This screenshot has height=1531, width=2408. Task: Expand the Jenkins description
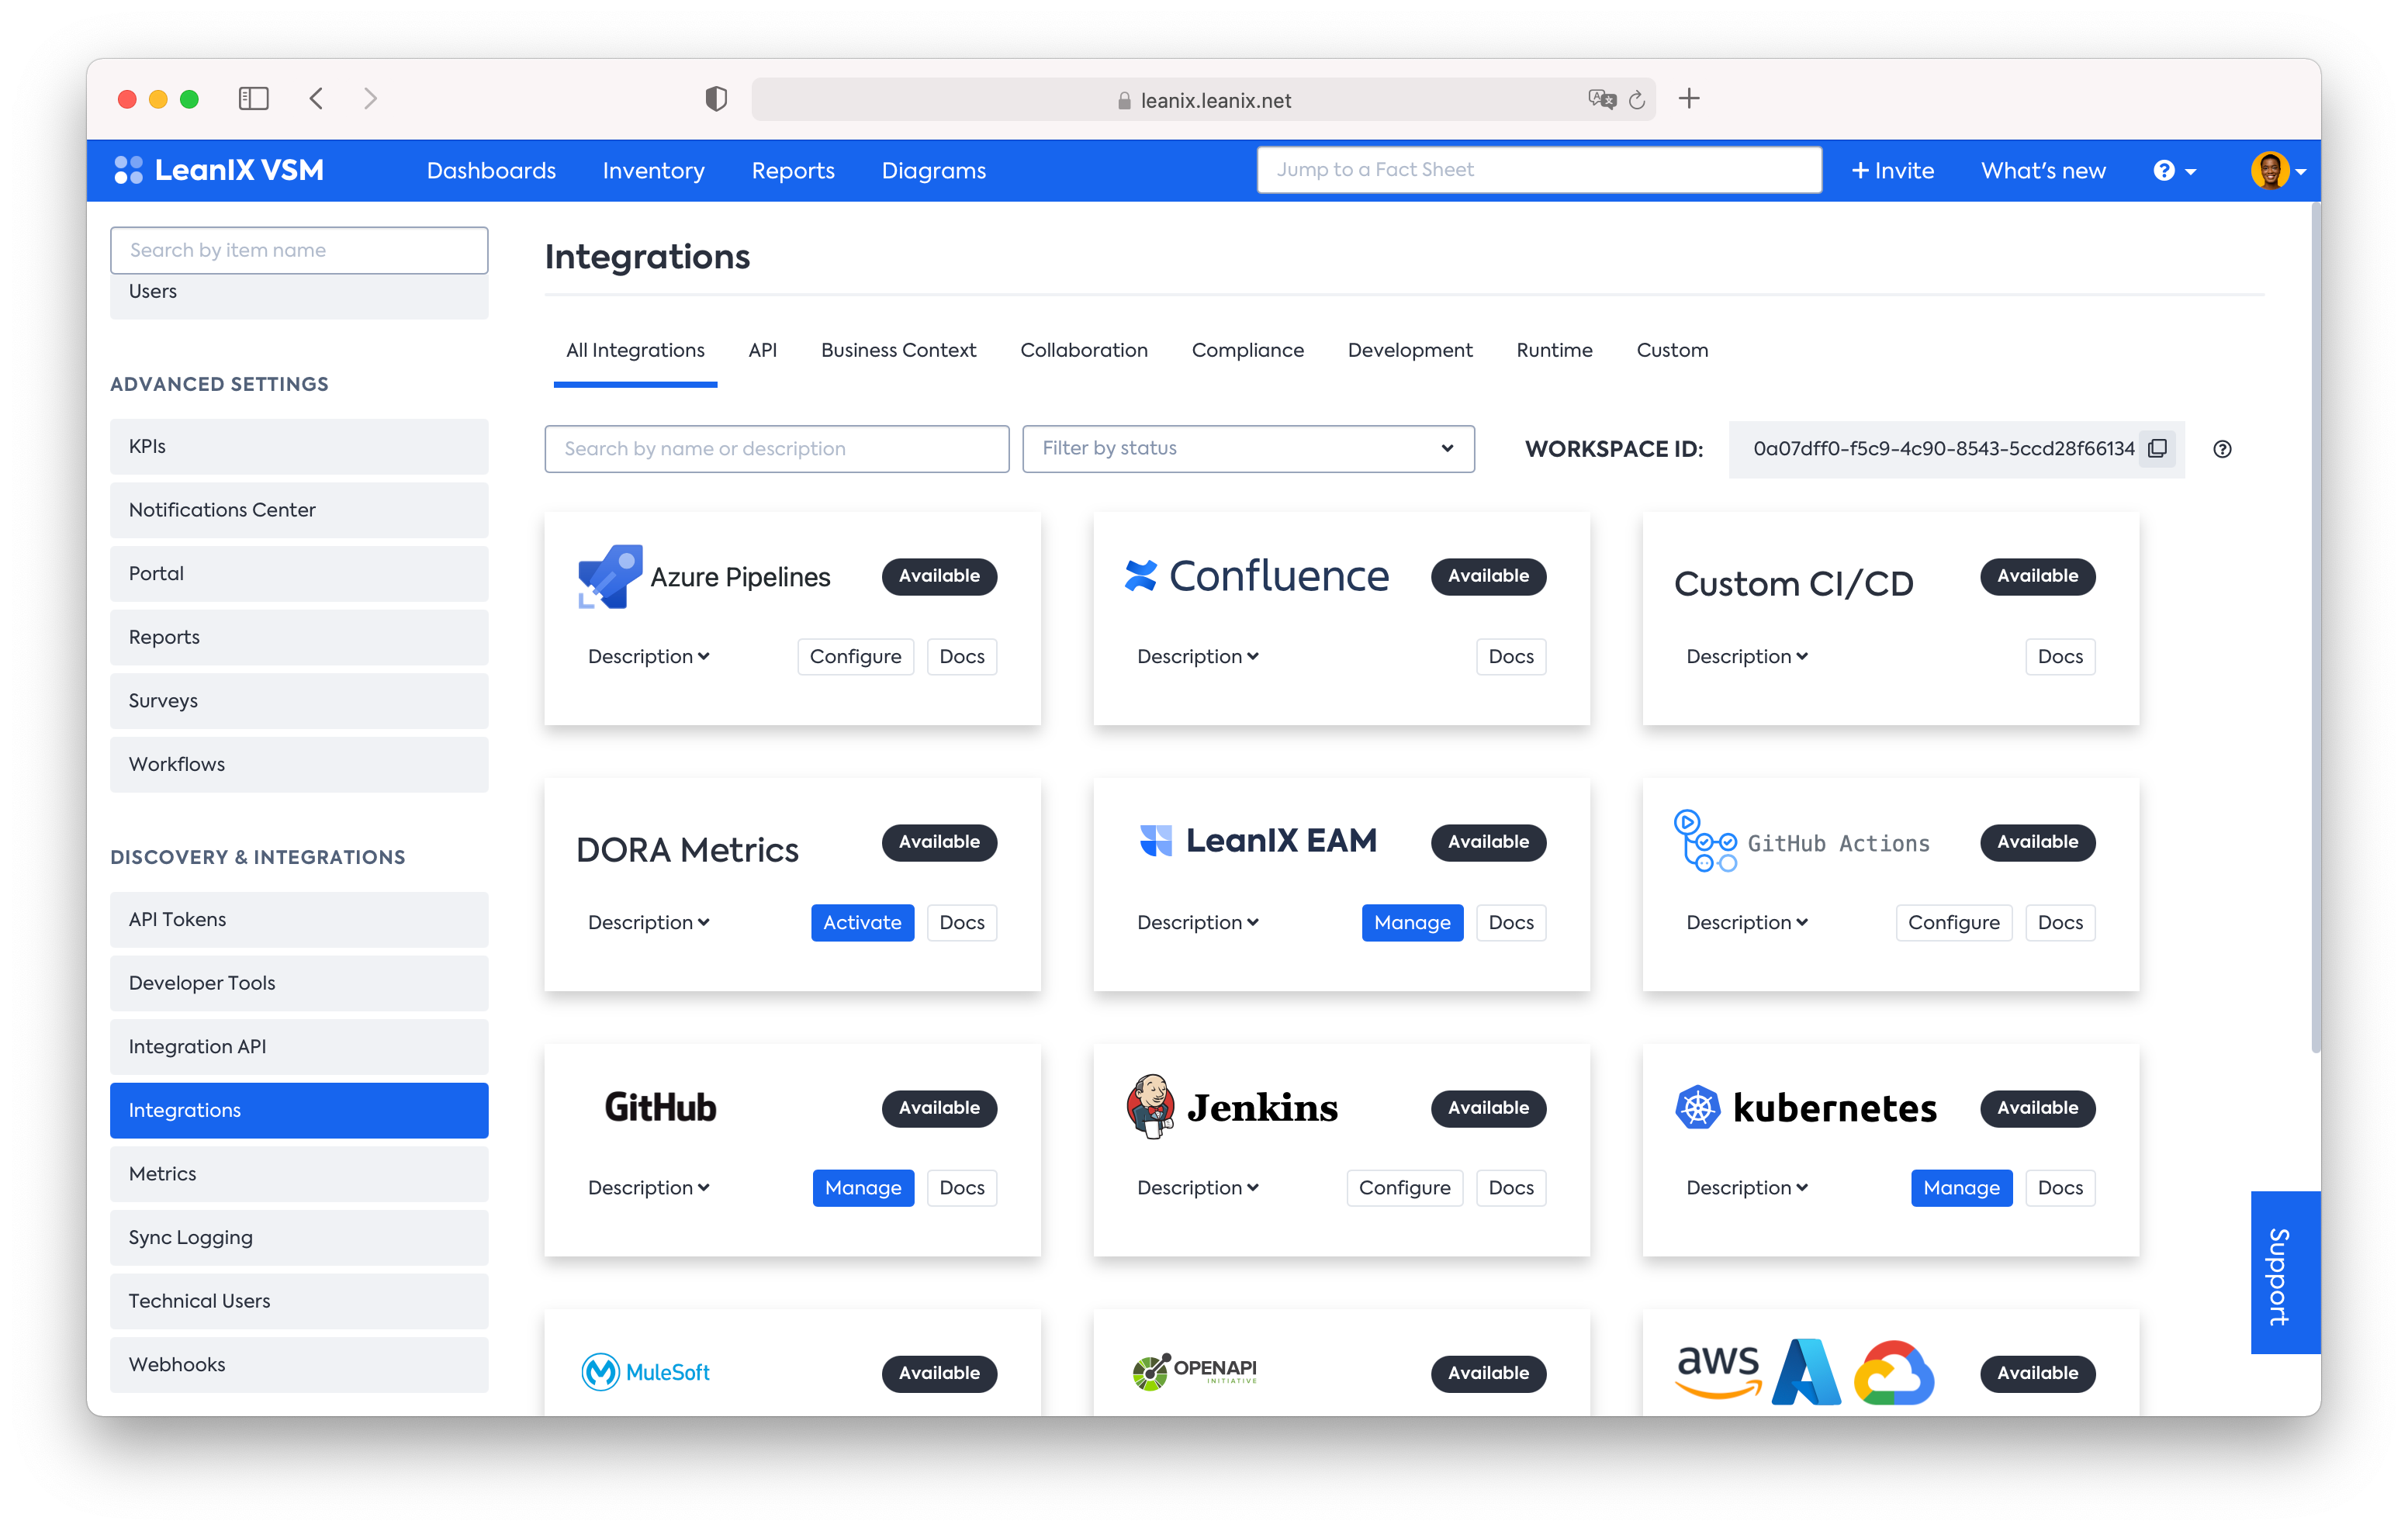tap(1198, 1188)
